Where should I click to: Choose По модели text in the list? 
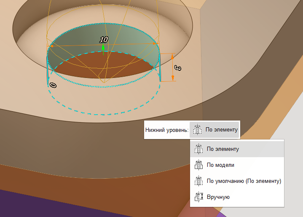220,165
